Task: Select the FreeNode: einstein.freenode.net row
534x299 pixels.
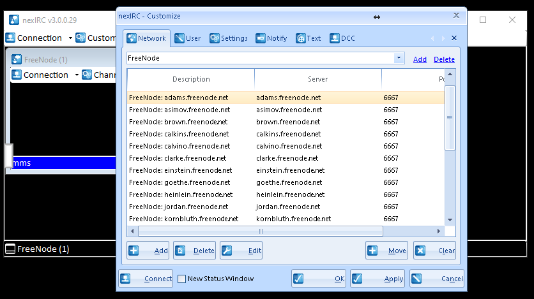Action: [286, 170]
